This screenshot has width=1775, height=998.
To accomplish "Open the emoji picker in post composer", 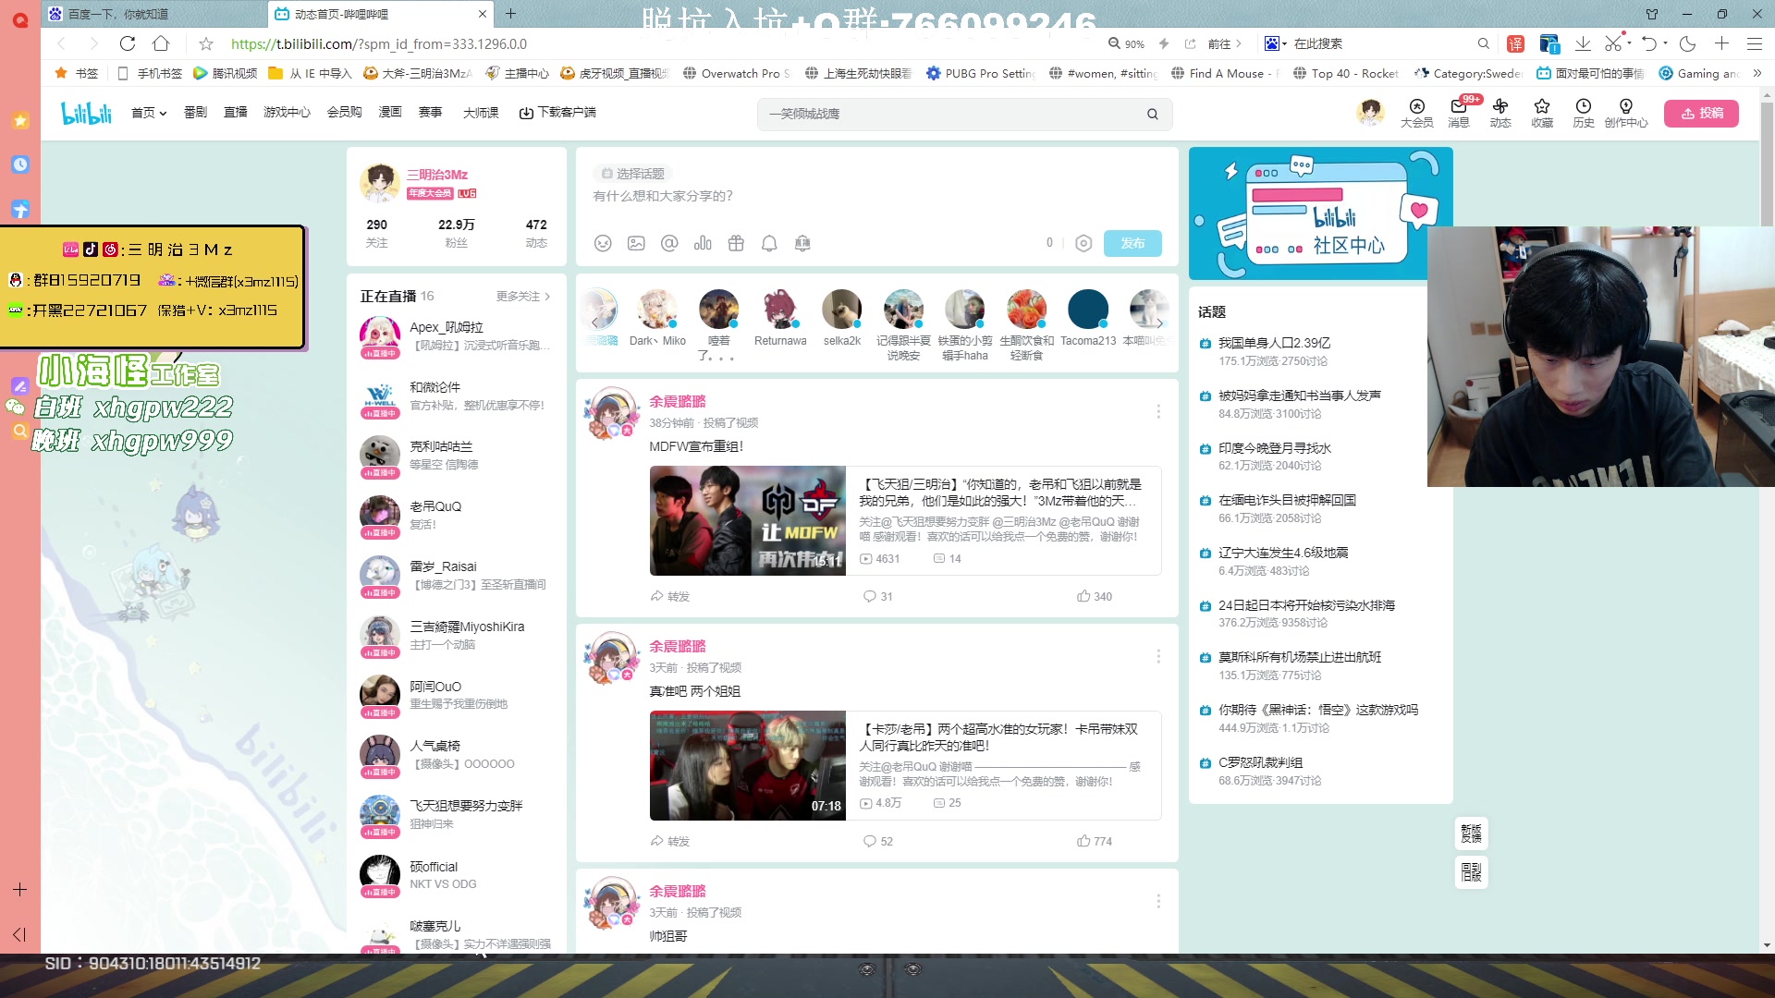I will tap(603, 243).
